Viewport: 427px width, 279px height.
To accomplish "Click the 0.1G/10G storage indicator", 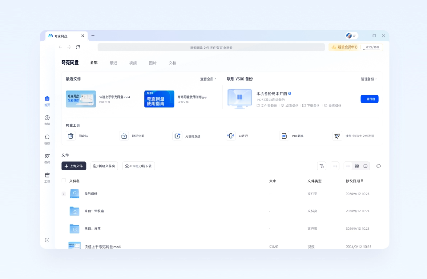I will click(x=372, y=47).
